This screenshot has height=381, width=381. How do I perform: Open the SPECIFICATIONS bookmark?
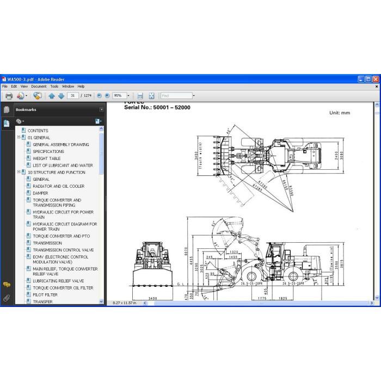pos(48,151)
